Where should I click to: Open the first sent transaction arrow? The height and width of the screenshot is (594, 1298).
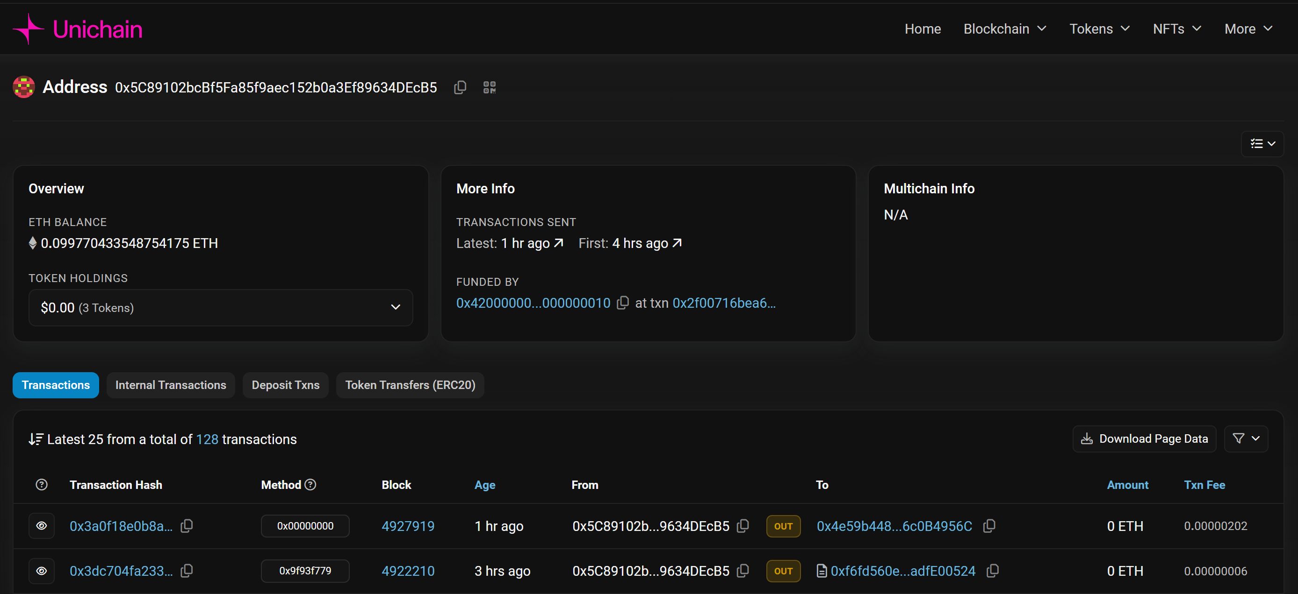point(677,243)
